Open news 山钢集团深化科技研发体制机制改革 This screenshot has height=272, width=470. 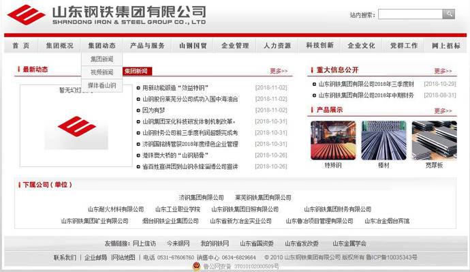pos(189,121)
